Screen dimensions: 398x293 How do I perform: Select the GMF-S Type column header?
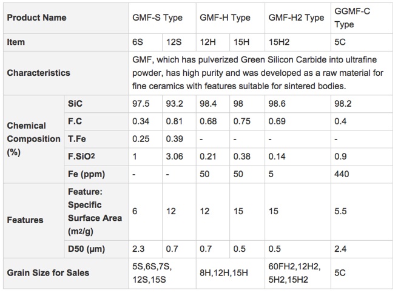coord(163,18)
